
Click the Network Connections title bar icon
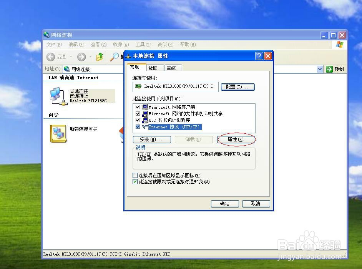pos(46,35)
